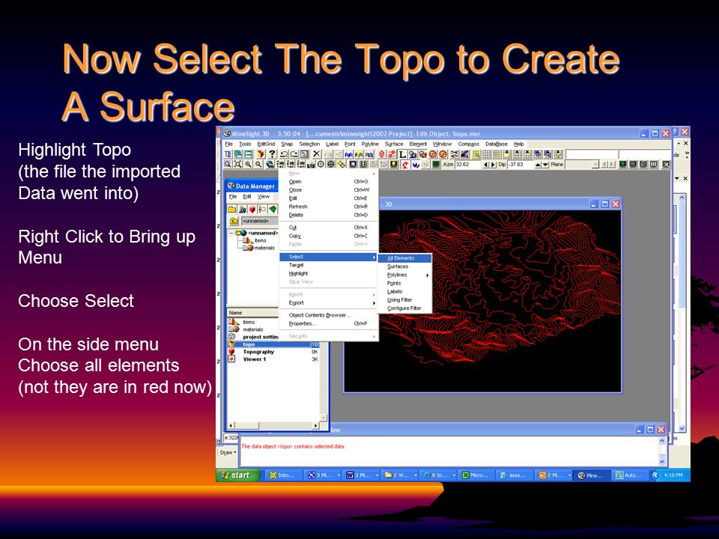Click the Data Manager horizontal scrollbar
719x539 pixels.
[x=273, y=425]
